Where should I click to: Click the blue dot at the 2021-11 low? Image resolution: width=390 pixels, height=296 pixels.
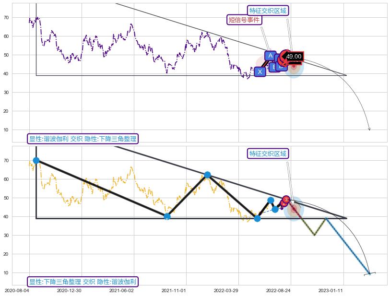[x=167, y=216]
